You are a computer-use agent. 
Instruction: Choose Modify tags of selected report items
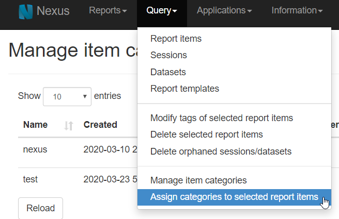pyautogui.click(x=234, y=118)
